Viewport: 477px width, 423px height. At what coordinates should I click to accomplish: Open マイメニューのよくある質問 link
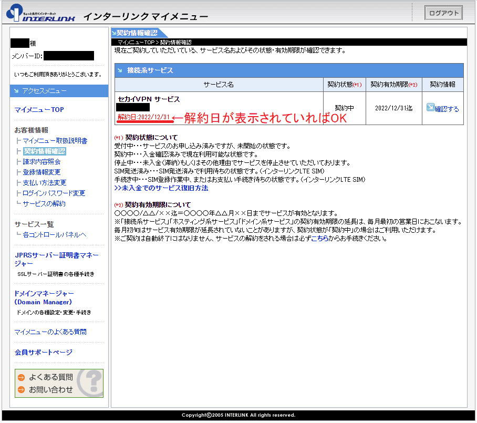coord(50,332)
